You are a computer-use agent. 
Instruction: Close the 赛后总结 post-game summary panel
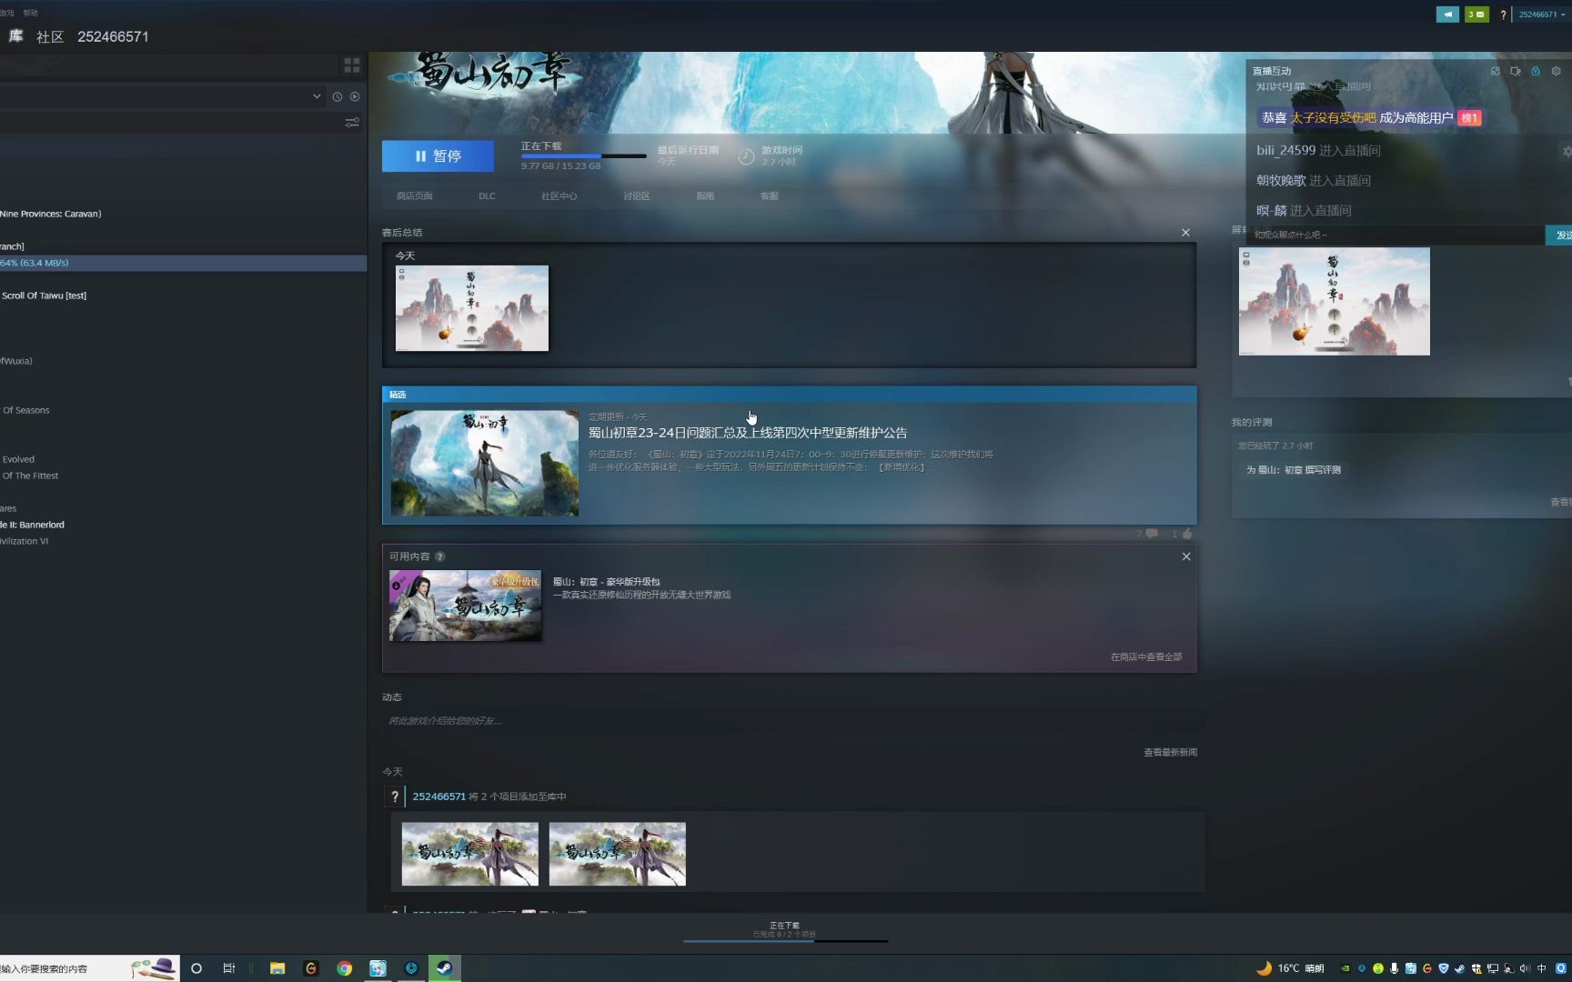(x=1185, y=233)
